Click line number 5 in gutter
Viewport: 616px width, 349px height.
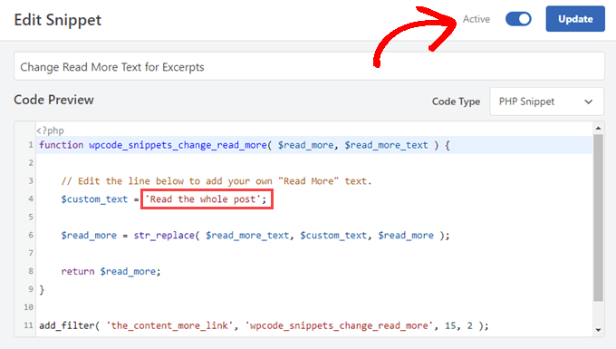tap(31, 217)
